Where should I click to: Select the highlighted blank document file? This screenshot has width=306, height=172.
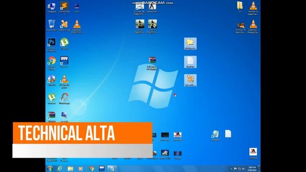tap(190, 62)
